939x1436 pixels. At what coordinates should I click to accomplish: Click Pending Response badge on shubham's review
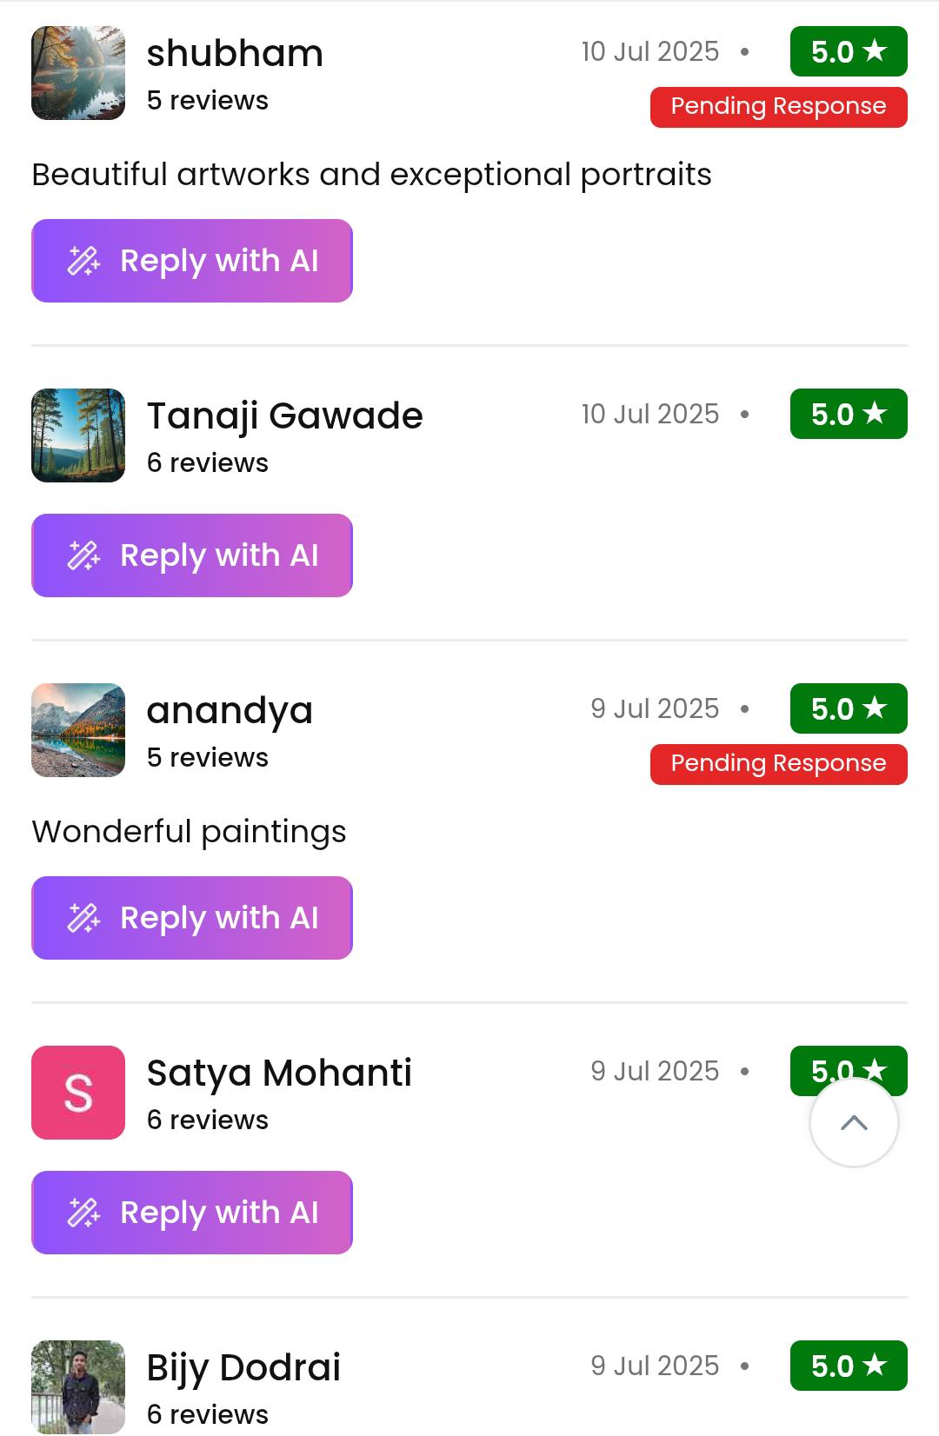(778, 107)
